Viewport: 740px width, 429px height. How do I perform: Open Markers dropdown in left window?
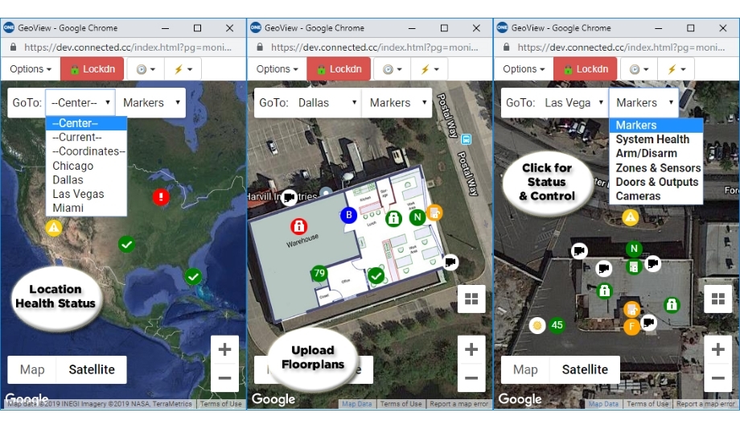pos(151,102)
